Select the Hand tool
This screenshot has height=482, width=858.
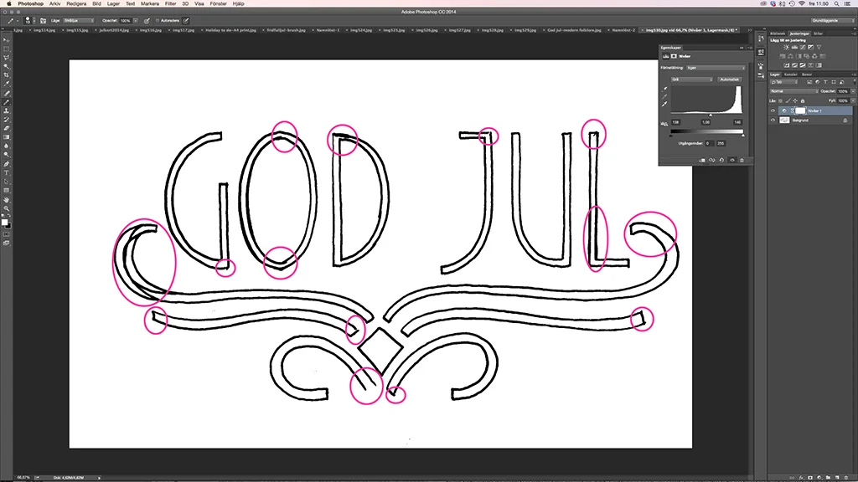pyautogui.click(x=7, y=199)
